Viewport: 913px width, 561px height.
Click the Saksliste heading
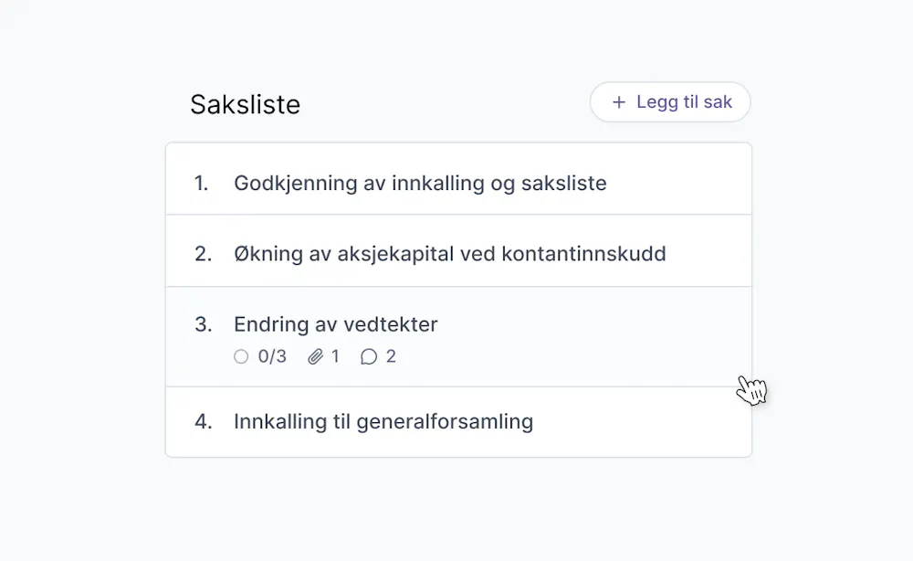(245, 105)
